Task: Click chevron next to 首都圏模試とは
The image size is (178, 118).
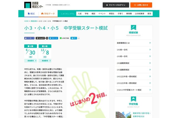Action: click(150, 43)
